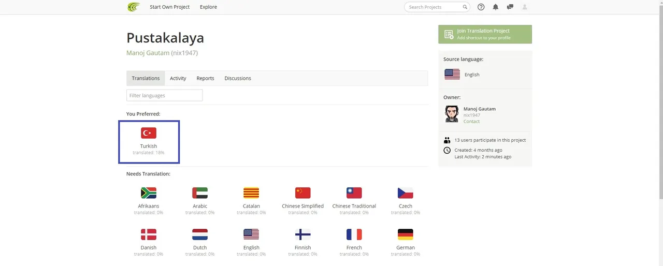This screenshot has height=266, width=663.
Task: Select the Arabic flag icon
Action: [x=200, y=193]
